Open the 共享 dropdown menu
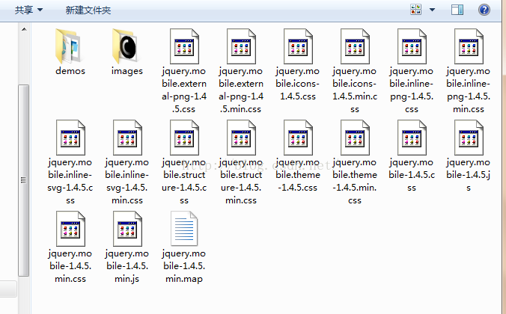Image resolution: width=506 pixels, height=314 pixels. click(28, 10)
